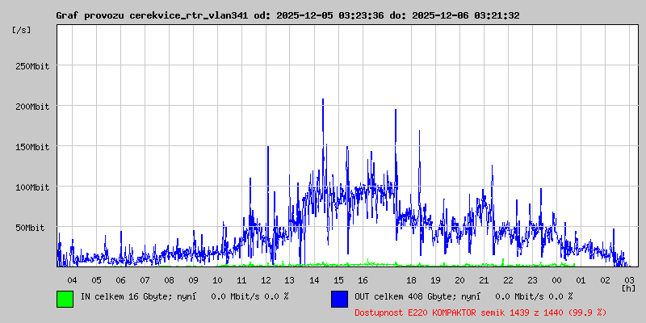
Task: Click hour 19 on the time axis
Action: pos(435,280)
